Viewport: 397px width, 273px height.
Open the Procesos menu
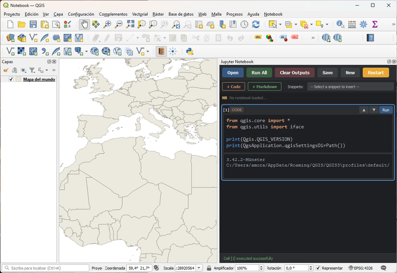pos(235,14)
